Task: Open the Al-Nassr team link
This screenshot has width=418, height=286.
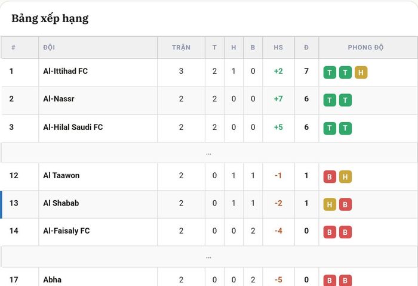Action: click(x=59, y=99)
